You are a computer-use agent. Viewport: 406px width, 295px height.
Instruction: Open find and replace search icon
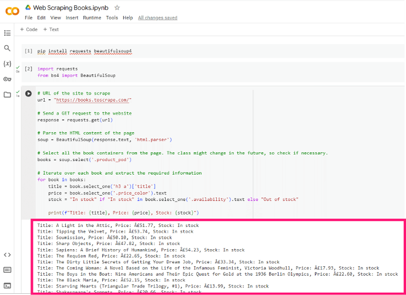click(x=7, y=48)
